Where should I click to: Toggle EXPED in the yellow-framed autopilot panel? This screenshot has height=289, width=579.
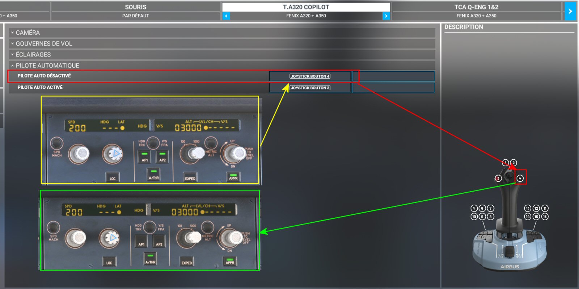pyautogui.click(x=190, y=177)
